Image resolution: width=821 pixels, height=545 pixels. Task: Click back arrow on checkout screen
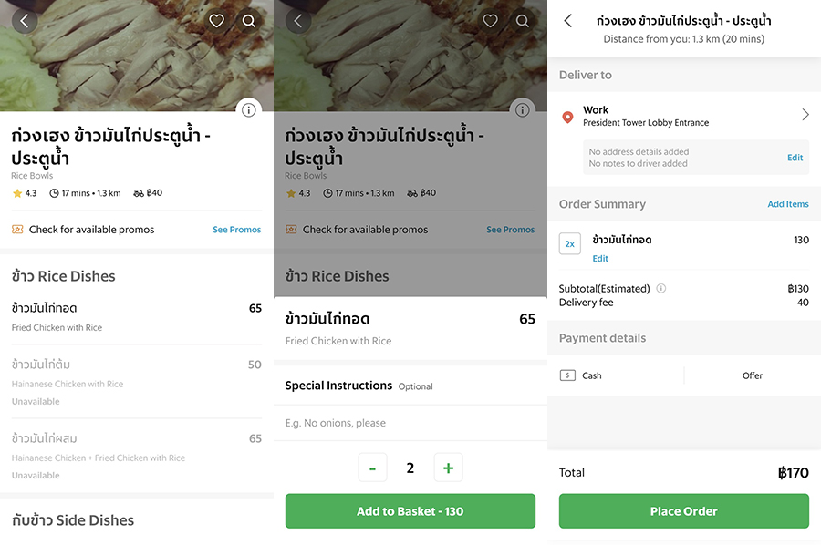[x=568, y=21]
